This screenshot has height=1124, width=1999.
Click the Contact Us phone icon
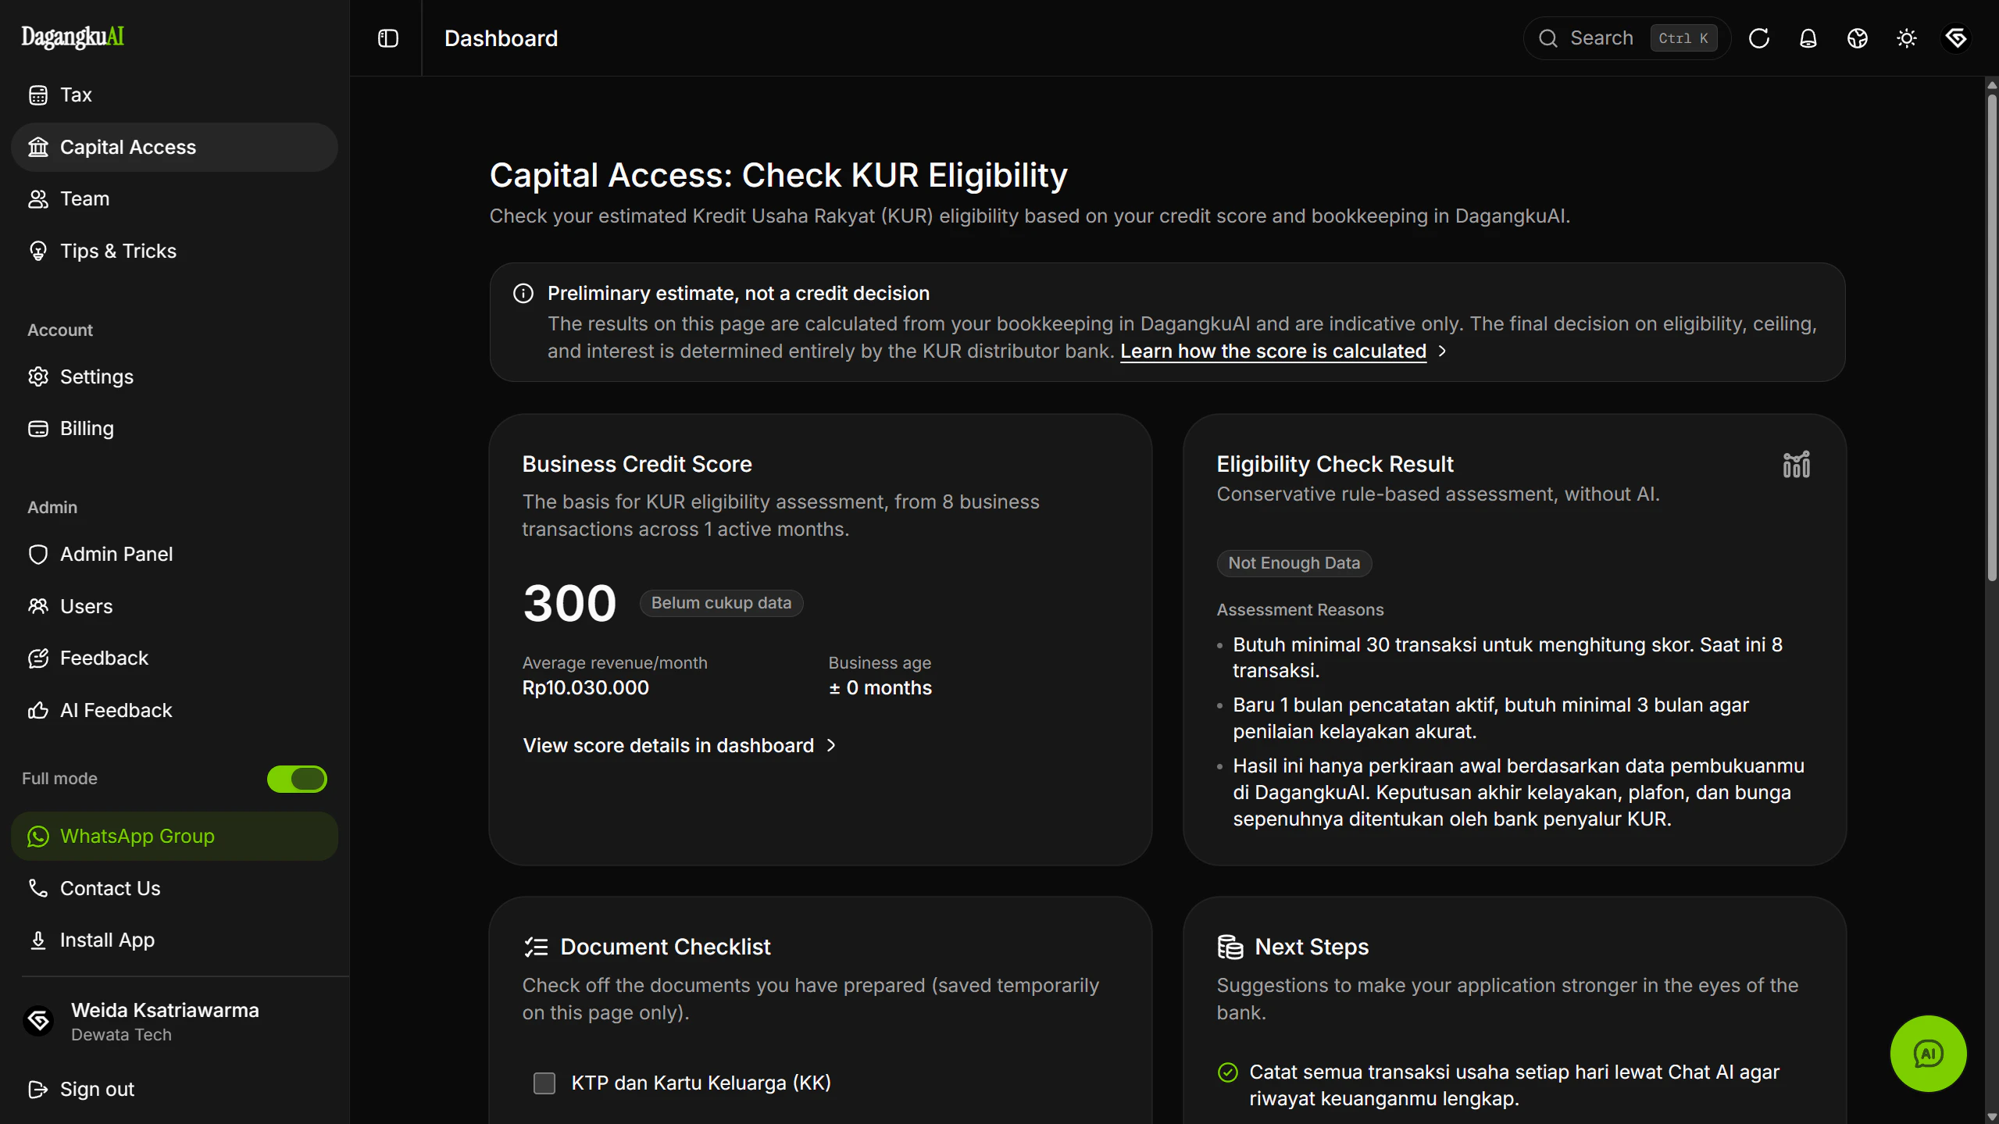tap(38, 888)
